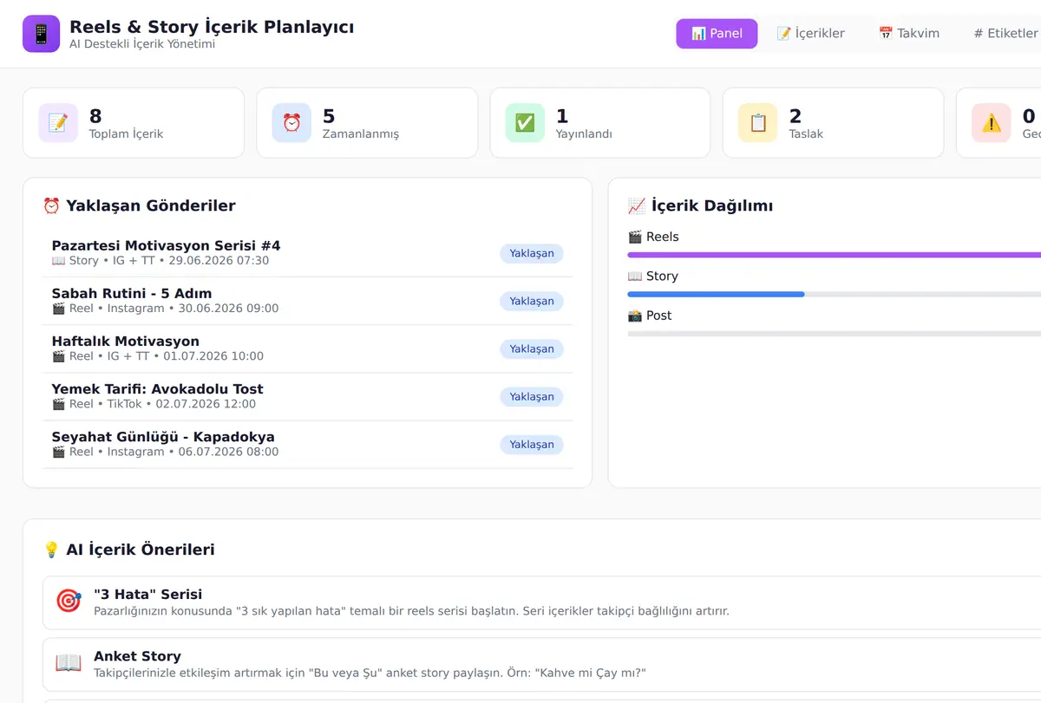Click the Story distribution progress bar

[x=834, y=295]
